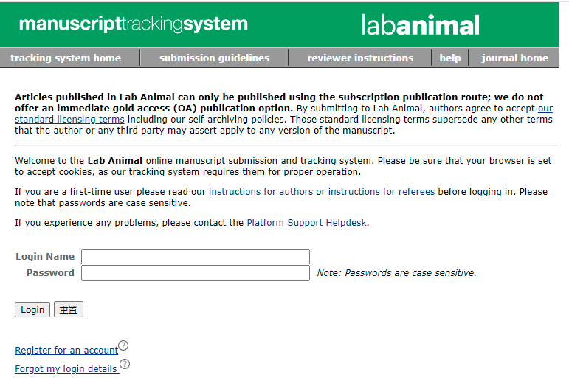The image size is (569, 378).
Task: Open the tracking system home tab
Action: 66,58
